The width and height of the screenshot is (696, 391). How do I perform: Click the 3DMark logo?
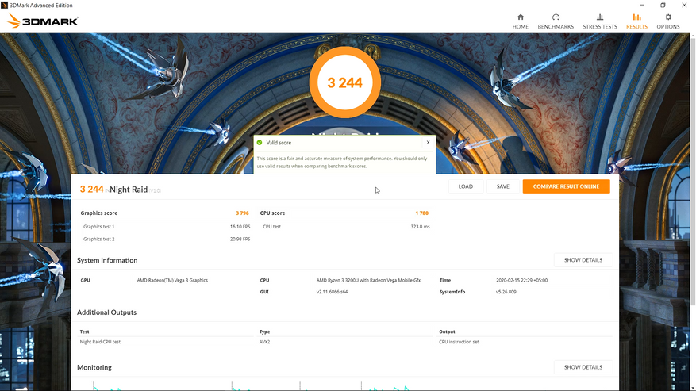click(x=43, y=21)
